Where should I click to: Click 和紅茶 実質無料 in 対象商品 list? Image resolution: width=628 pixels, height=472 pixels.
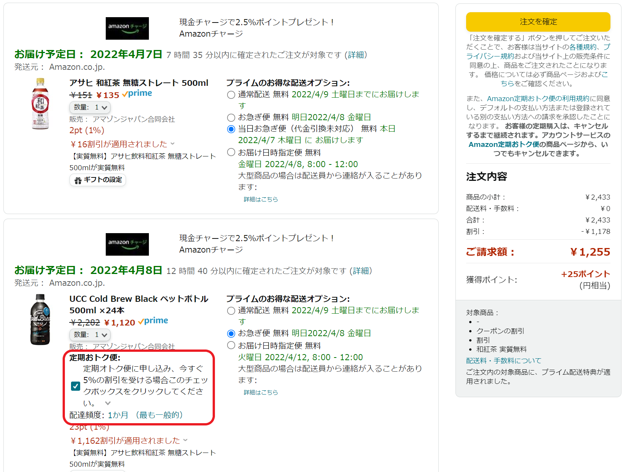click(501, 349)
